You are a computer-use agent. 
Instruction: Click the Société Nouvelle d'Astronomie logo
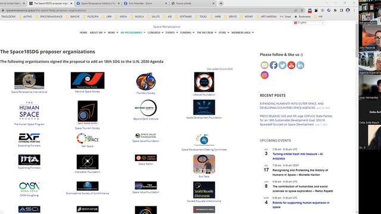[204, 190]
